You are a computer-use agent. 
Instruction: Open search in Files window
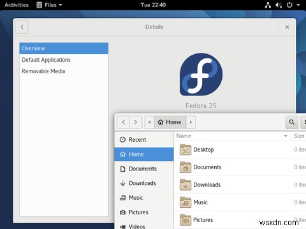coord(291,122)
